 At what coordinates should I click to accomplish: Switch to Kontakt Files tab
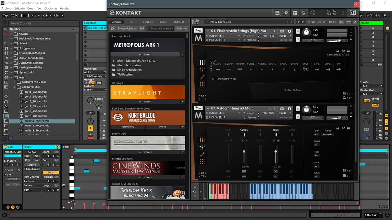[x=132, y=22]
